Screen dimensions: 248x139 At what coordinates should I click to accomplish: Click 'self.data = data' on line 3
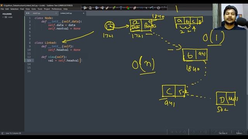[62, 25]
